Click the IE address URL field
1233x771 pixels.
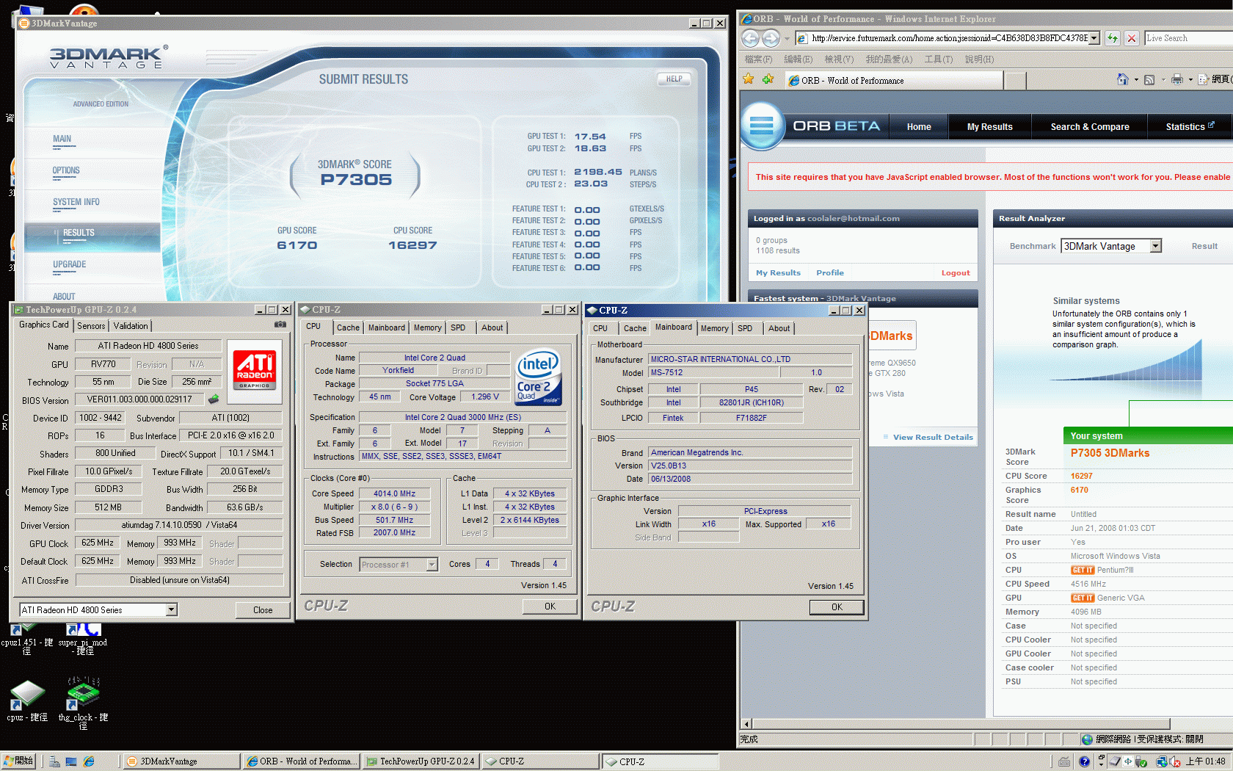(948, 38)
